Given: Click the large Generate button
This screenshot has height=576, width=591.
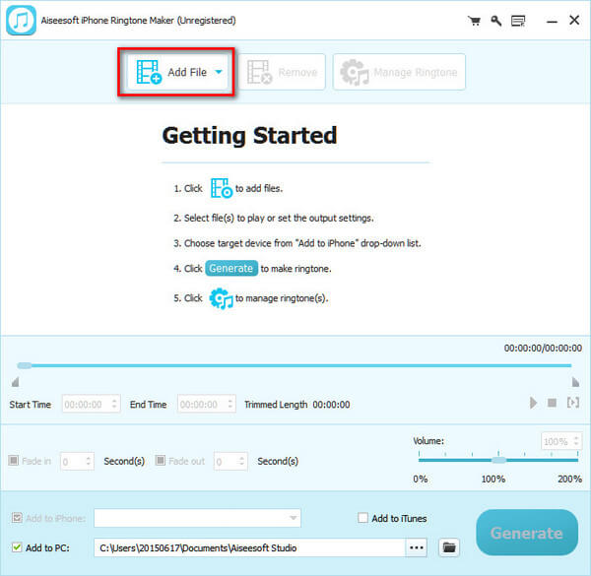Looking at the screenshot, I should click(526, 533).
